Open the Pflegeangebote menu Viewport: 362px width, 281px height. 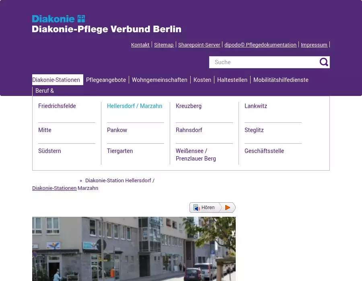click(x=106, y=80)
